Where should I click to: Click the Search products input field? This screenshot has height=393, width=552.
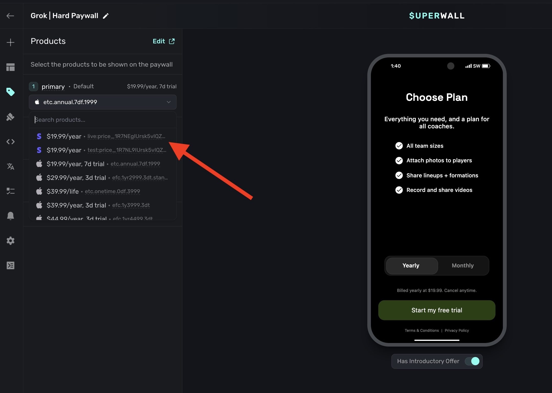coord(102,120)
